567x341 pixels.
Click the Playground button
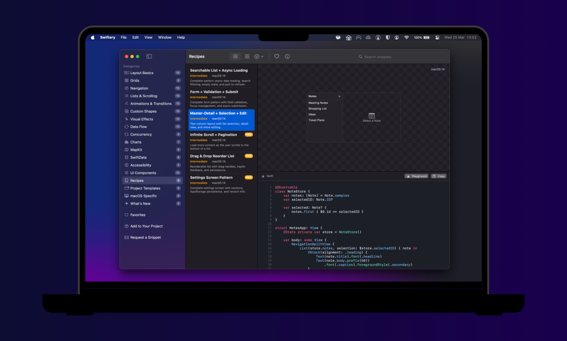tap(416, 176)
